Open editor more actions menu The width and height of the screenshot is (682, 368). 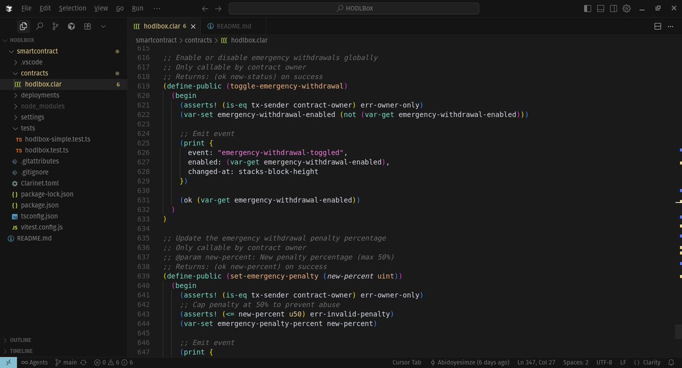pyautogui.click(x=672, y=26)
